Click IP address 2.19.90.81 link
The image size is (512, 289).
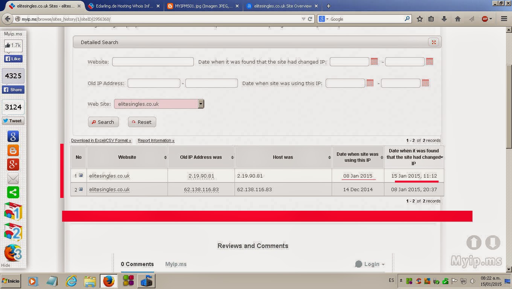201,176
